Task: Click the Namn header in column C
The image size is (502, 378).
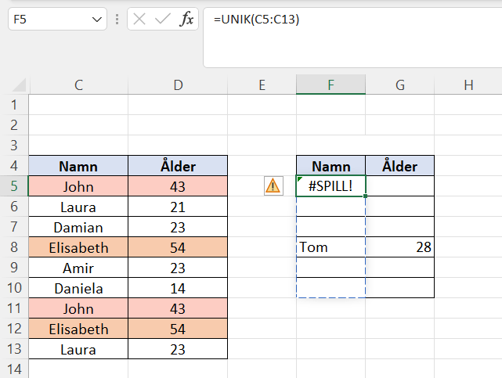Action: (x=78, y=166)
